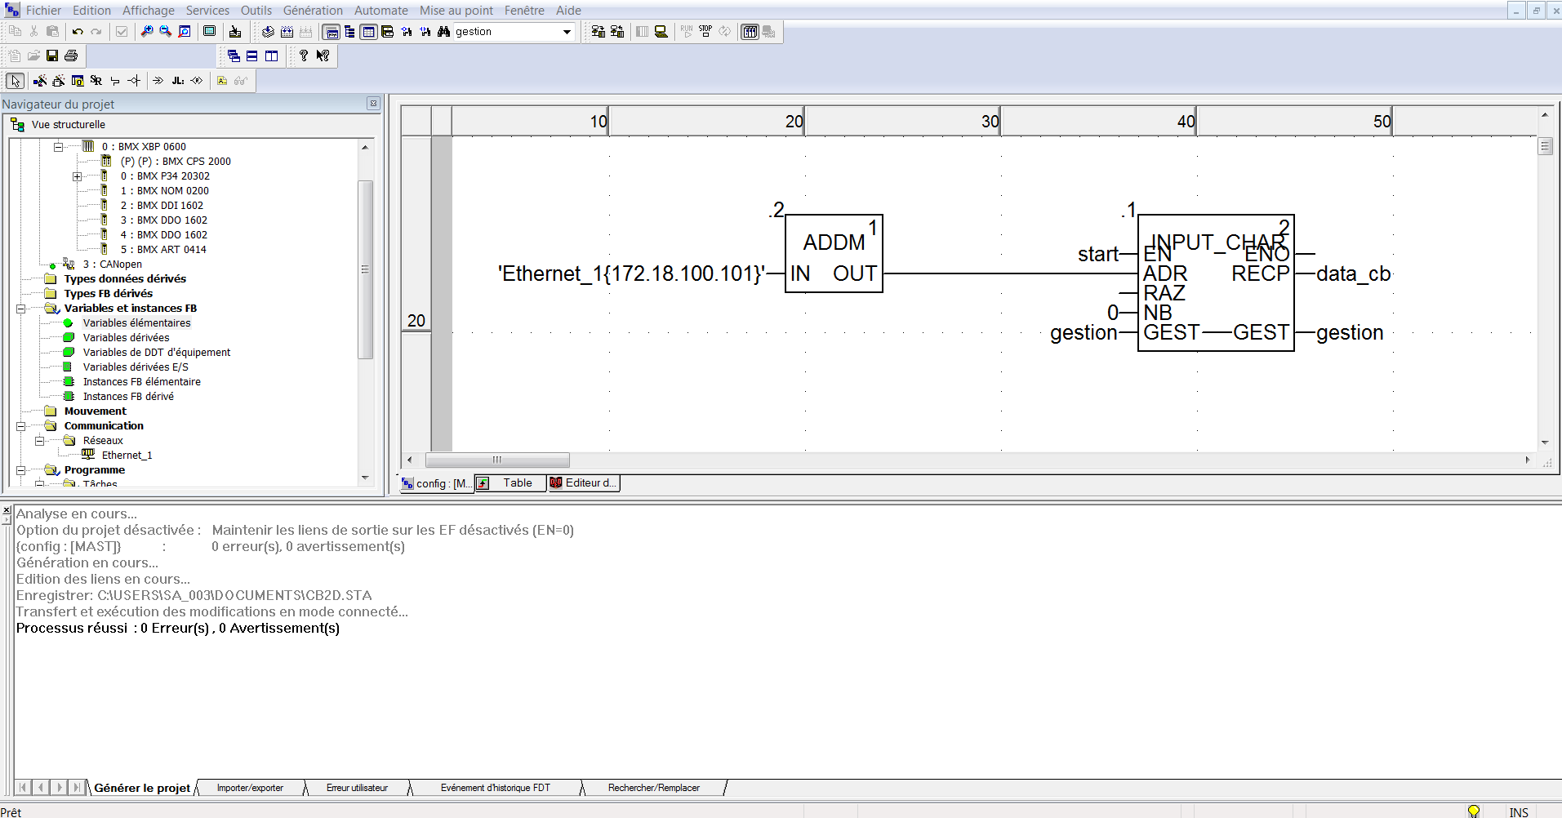The height and width of the screenshot is (818, 1562).
Task: Click the Cascade windows icon
Action: click(x=234, y=56)
